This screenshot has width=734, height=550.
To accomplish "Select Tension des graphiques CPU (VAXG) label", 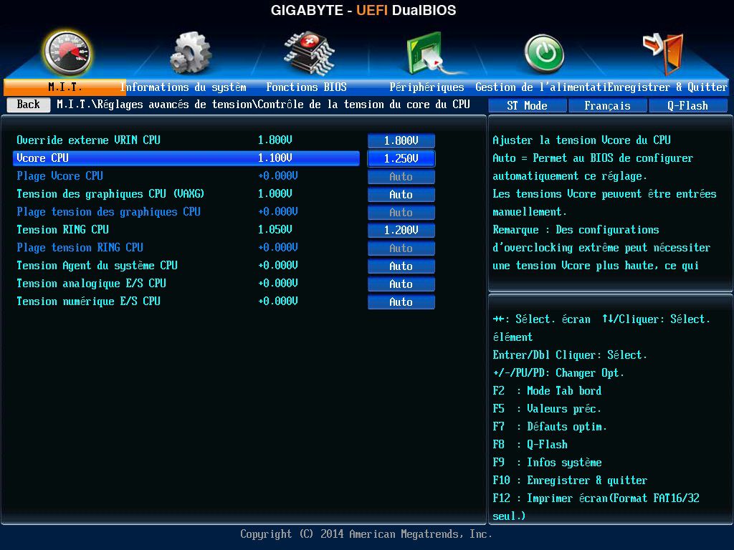I will tap(110, 193).
